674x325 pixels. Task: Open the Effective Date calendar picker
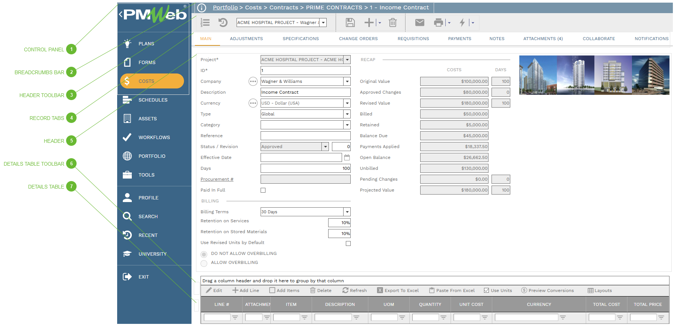347,157
